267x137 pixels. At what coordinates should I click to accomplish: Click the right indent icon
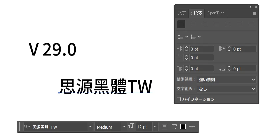(x=222, y=49)
